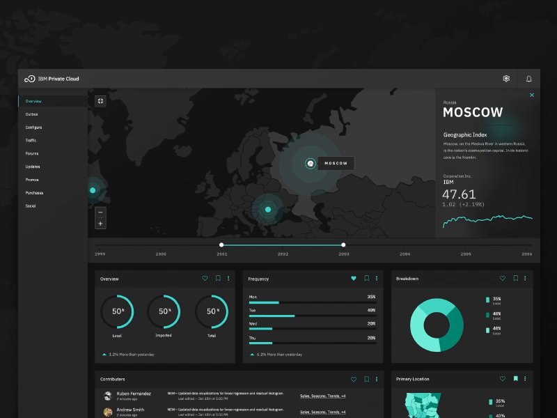
Task: Select Overview in the sidebar
Action: tap(53, 101)
